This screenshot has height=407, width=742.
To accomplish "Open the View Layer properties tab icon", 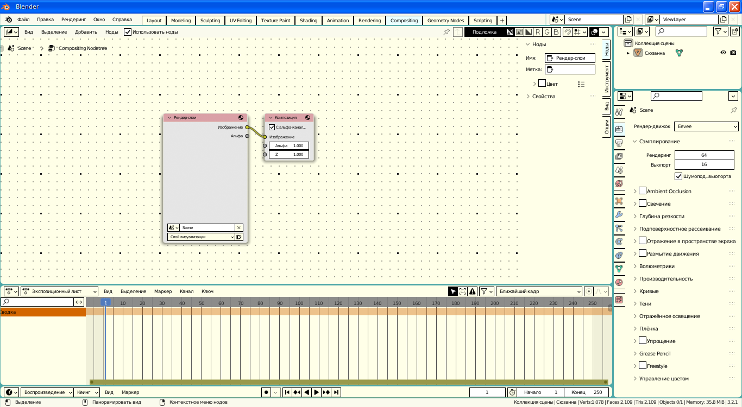I will [619, 156].
